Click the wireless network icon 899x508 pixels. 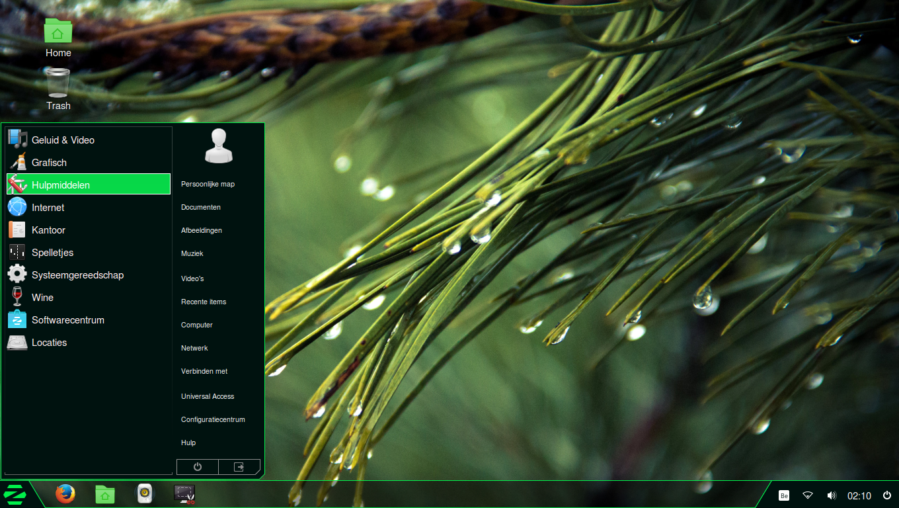(x=808, y=495)
